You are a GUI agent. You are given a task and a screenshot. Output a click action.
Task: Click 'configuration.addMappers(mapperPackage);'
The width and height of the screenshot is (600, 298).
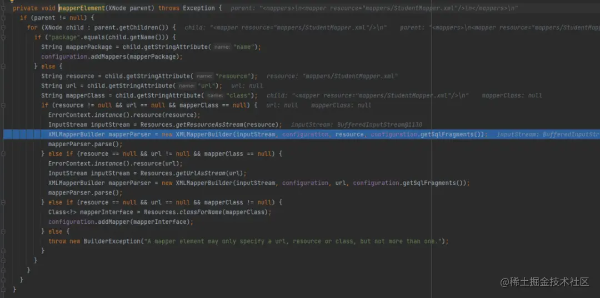pos(112,56)
